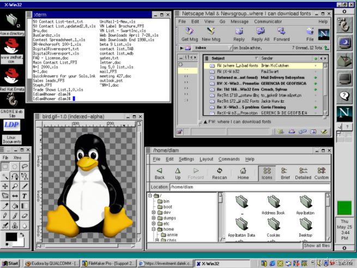357x268 pixels.
Task: Click Get Msg in Netscape toolbar
Action: point(189,34)
